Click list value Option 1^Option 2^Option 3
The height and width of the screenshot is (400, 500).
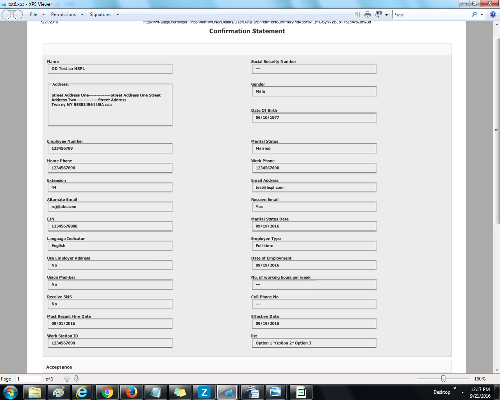point(314,343)
